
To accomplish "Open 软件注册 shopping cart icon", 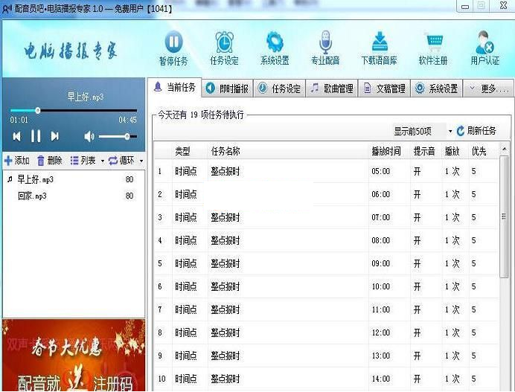I will (x=433, y=42).
